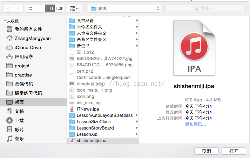Click the large IPA preview icon
Screen dimensions: 250x159
tap(194, 48)
